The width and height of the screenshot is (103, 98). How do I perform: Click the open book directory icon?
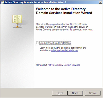17,21
